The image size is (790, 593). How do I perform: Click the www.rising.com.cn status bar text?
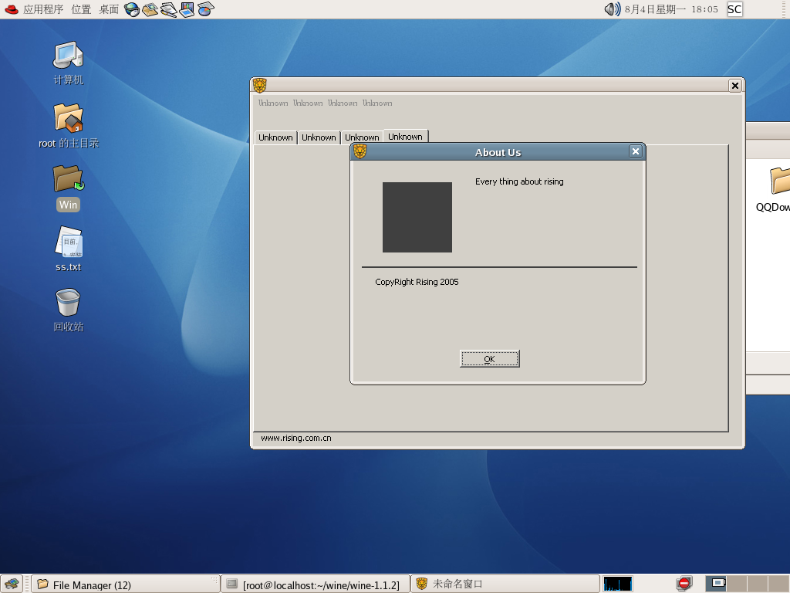click(295, 438)
